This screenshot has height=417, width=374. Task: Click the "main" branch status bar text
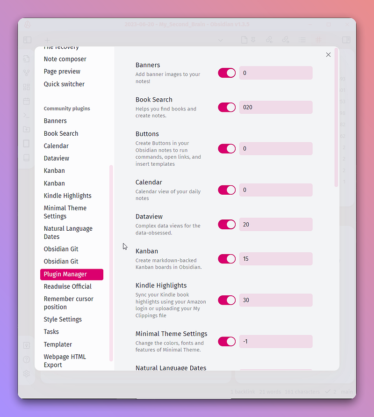tap(346, 392)
